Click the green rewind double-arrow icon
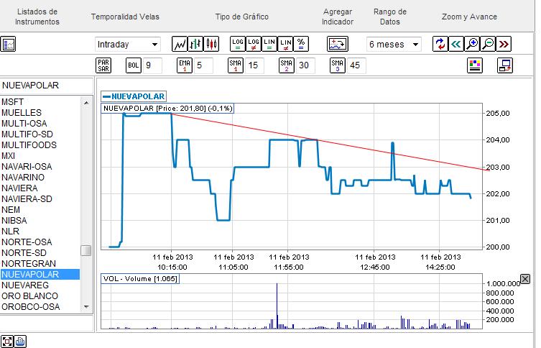The image size is (541, 348). [x=456, y=44]
